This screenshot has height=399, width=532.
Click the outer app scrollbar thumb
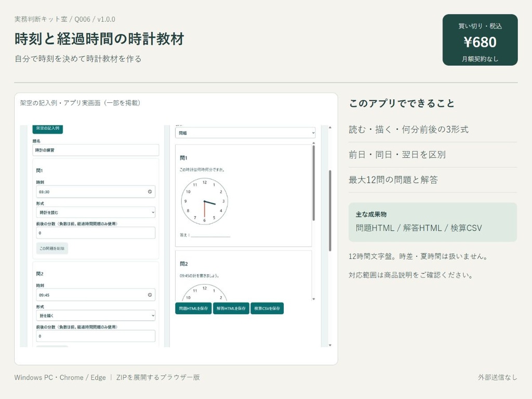(330, 211)
